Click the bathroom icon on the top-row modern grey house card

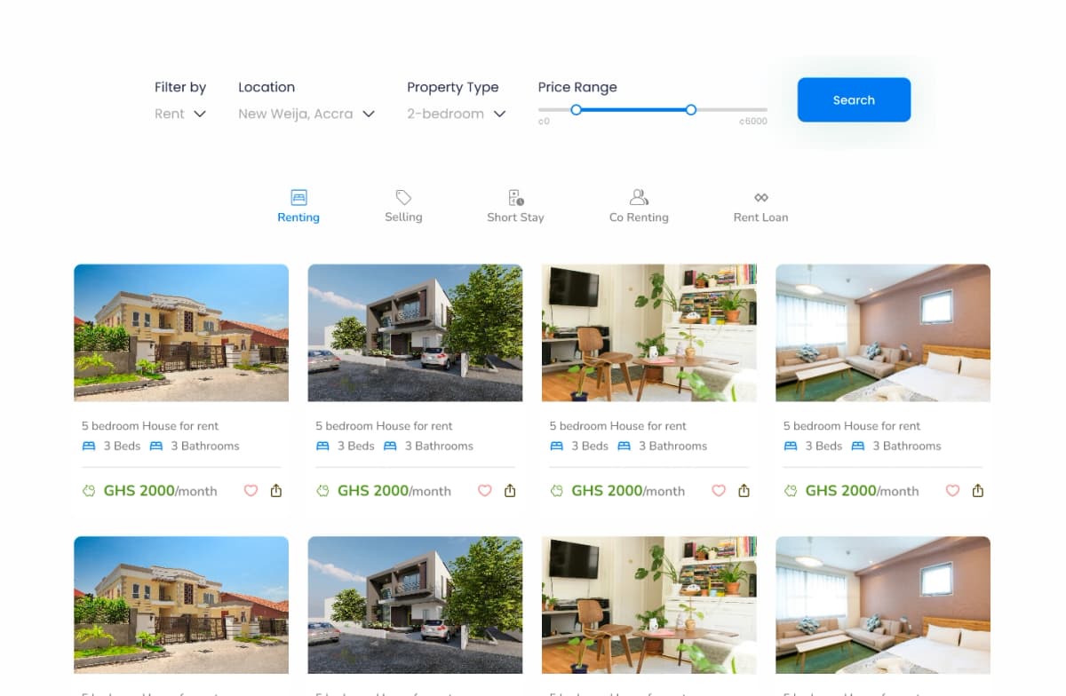tap(390, 446)
